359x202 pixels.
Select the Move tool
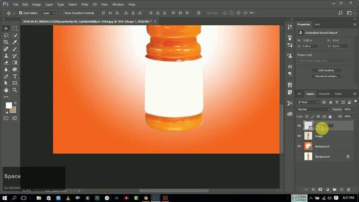[6, 29]
